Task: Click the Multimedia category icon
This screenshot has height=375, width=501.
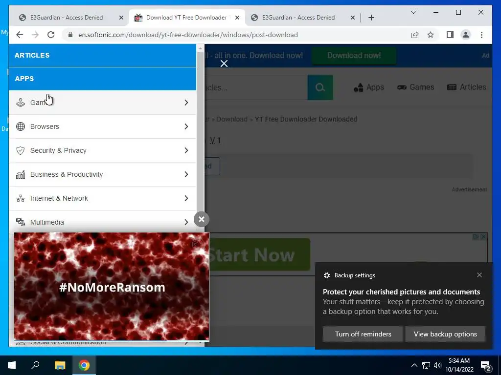Action: 21,222
